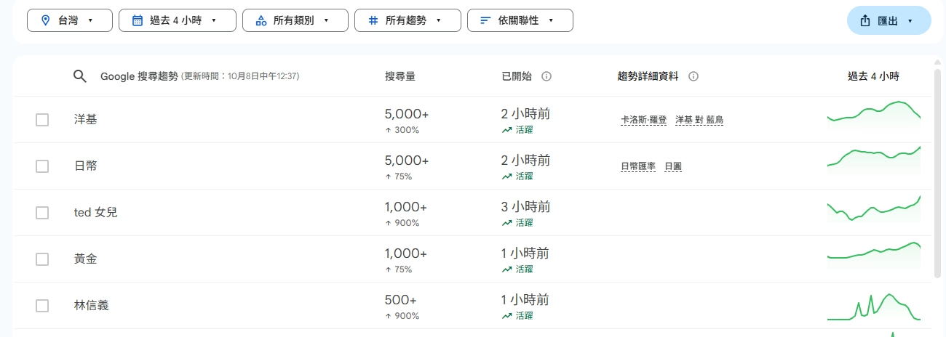Expand the 所有類別 category dropdown
946x337 pixels.
click(295, 20)
